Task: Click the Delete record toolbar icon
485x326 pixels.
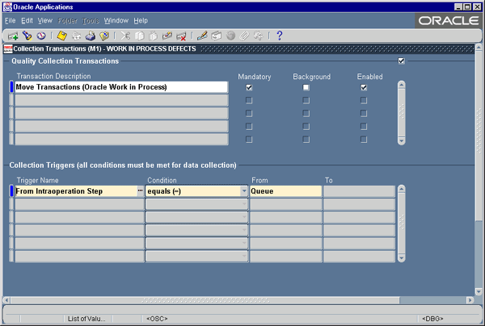Action: [182, 36]
